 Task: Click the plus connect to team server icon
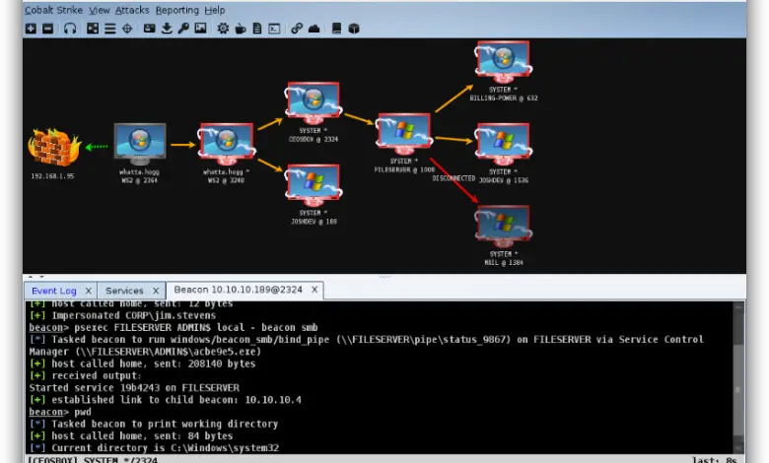point(31,29)
